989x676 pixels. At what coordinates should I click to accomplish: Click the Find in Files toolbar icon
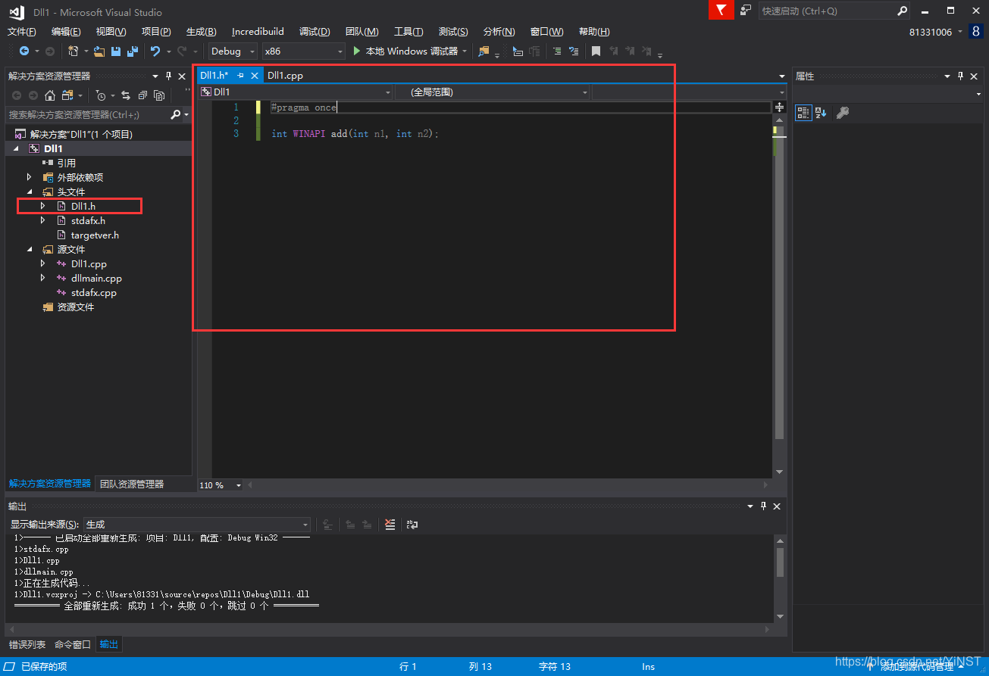[484, 51]
